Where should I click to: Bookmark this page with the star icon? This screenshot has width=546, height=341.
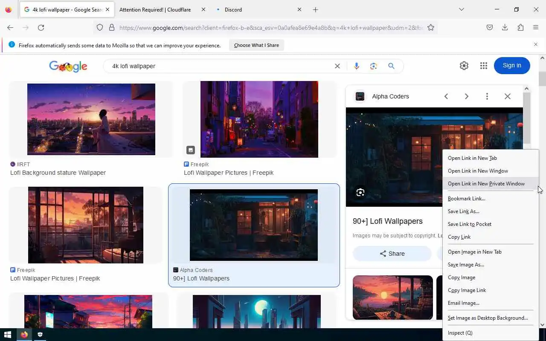click(x=431, y=28)
